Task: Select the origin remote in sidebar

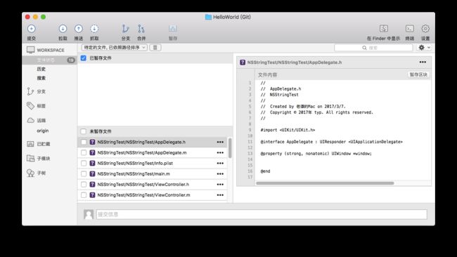Action: tap(43, 131)
